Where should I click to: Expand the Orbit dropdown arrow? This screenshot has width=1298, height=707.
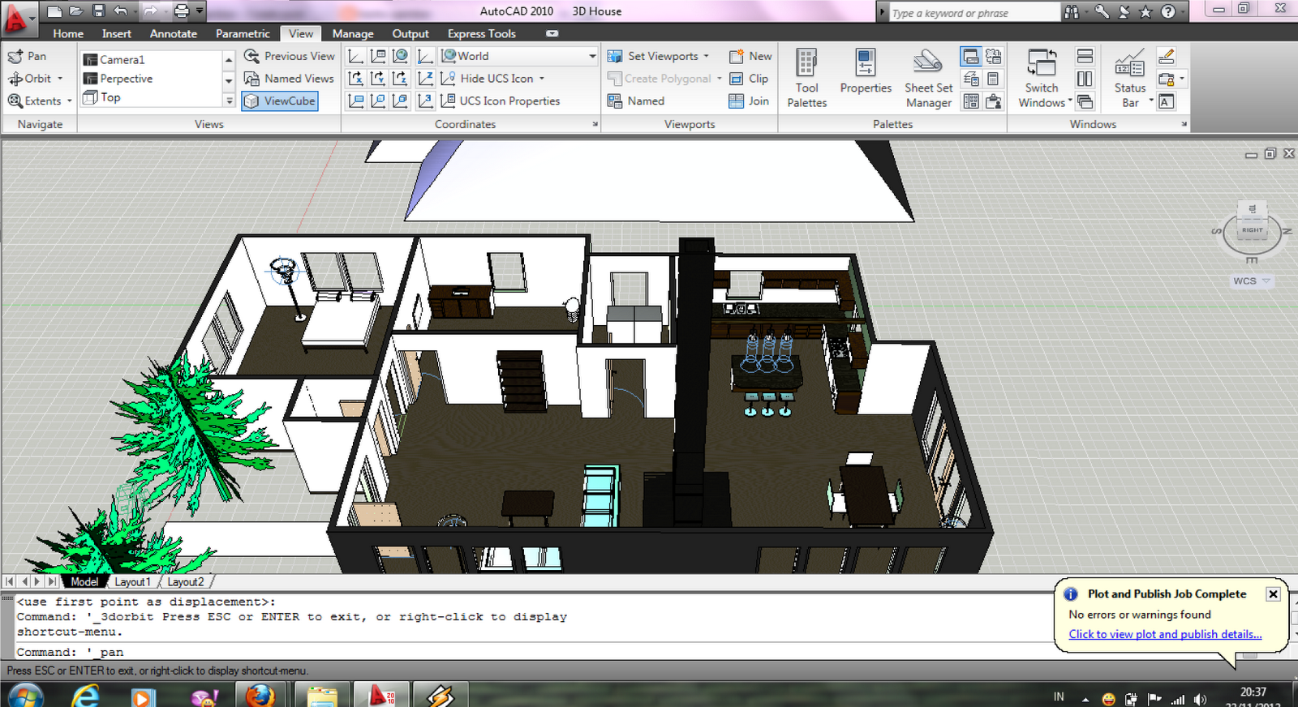(x=60, y=79)
